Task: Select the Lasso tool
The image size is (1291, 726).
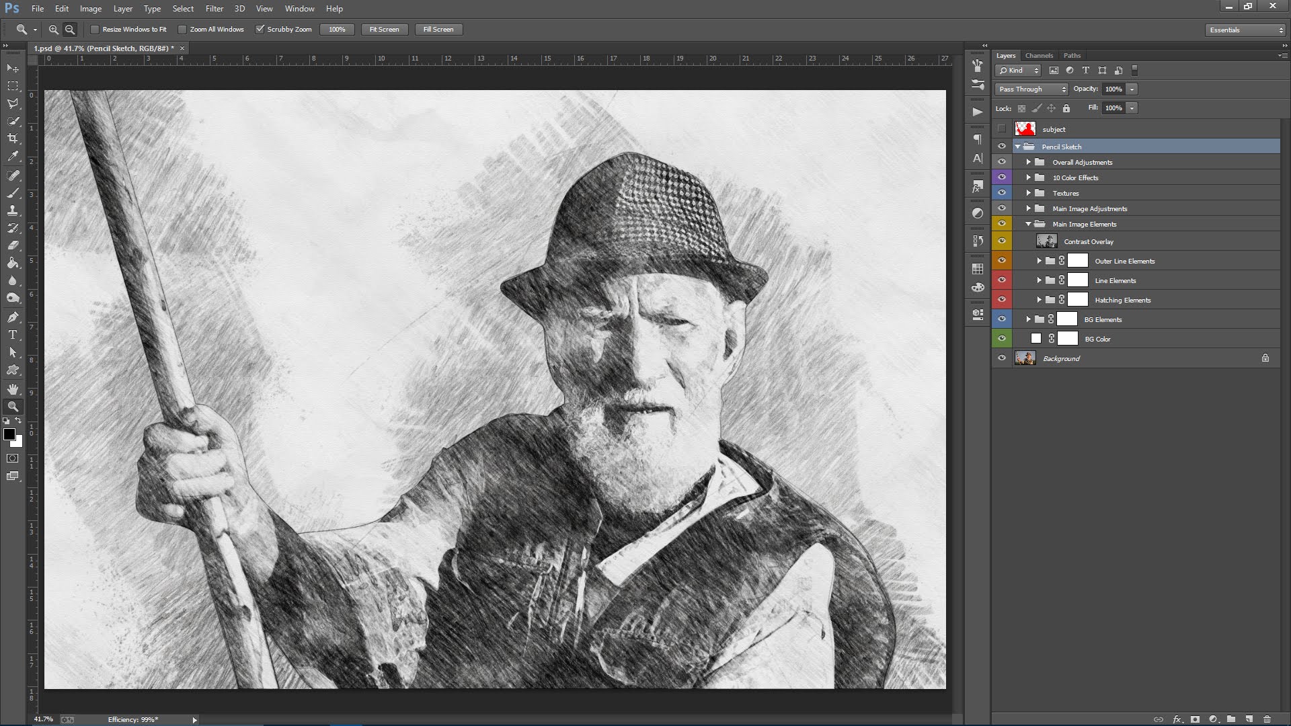Action: (13, 104)
